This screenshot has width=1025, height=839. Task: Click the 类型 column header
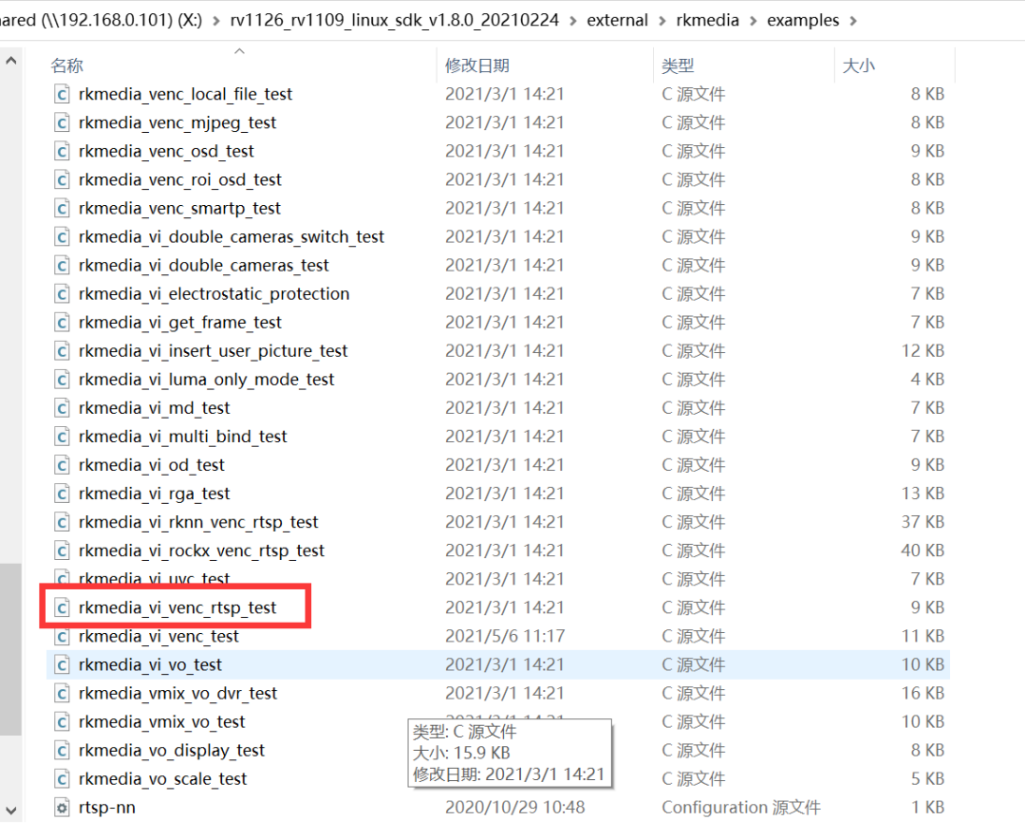(678, 65)
